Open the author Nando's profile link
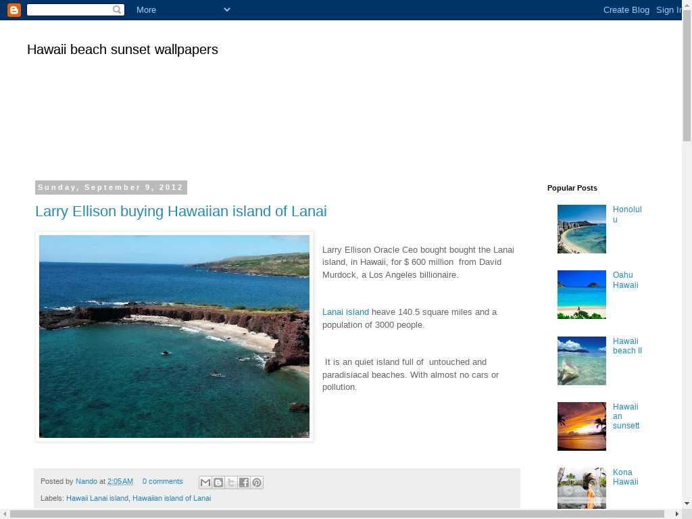Viewport: 692px width, 519px height. click(86, 482)
